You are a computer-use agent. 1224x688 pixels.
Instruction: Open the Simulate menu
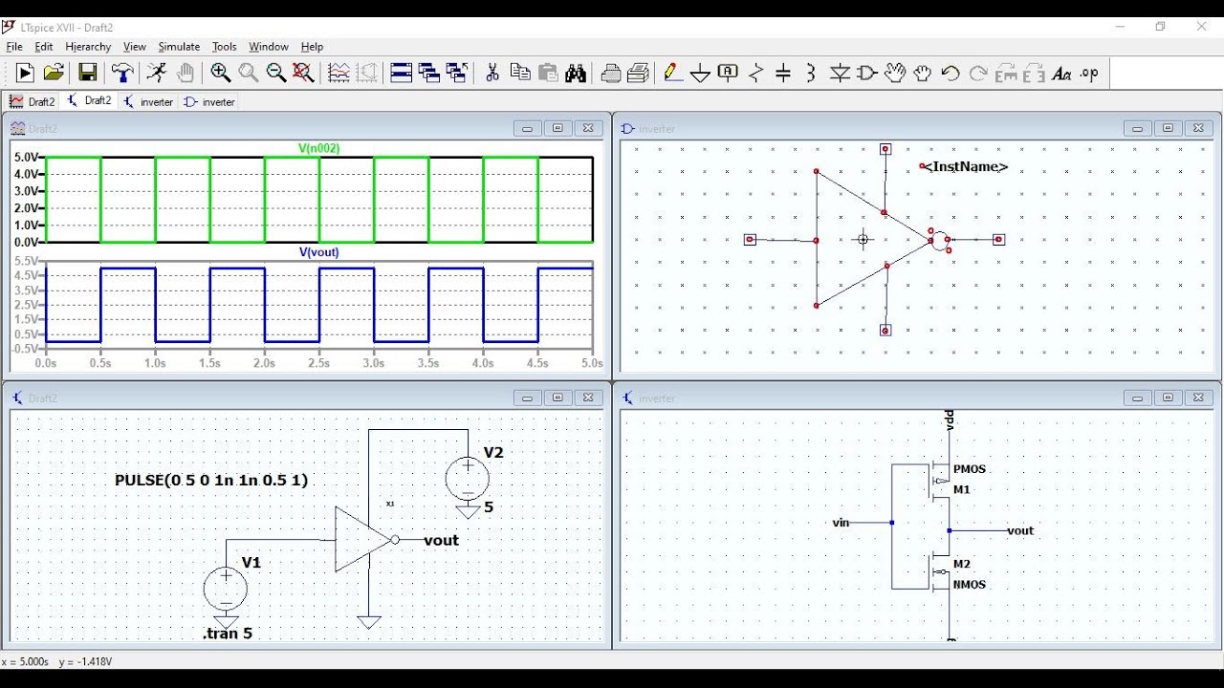pos(179,46)
